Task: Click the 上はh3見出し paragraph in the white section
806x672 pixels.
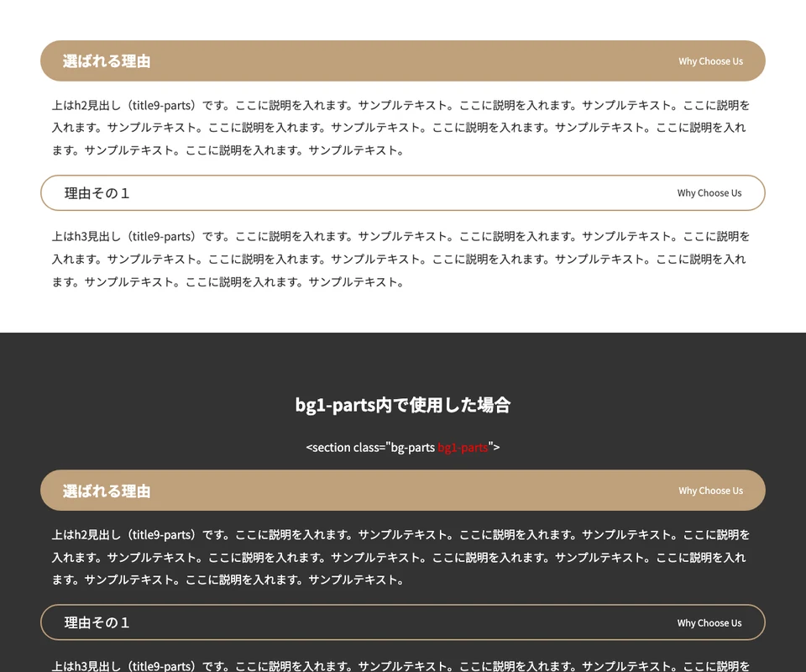Action: (x=401, y=259)
